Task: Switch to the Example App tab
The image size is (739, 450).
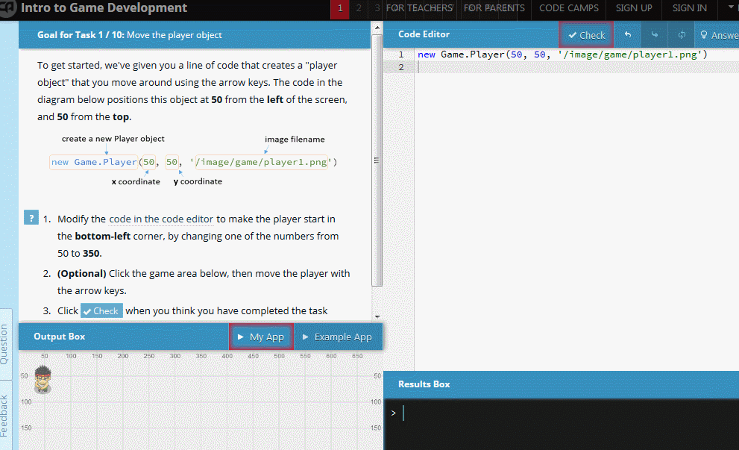Action: pyautogui.click(x=338, y=337)
